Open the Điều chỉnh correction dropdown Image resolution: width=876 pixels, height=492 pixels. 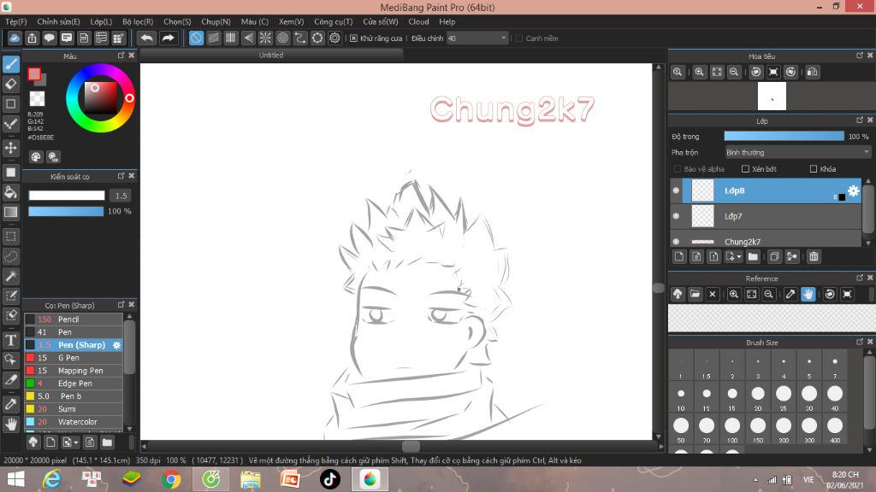pos(477,38)
